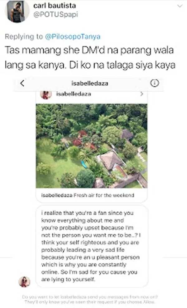Open the 'Fresh air for the weekend' caption
Viewport: 187px width, 308px height.
(104, 195)
